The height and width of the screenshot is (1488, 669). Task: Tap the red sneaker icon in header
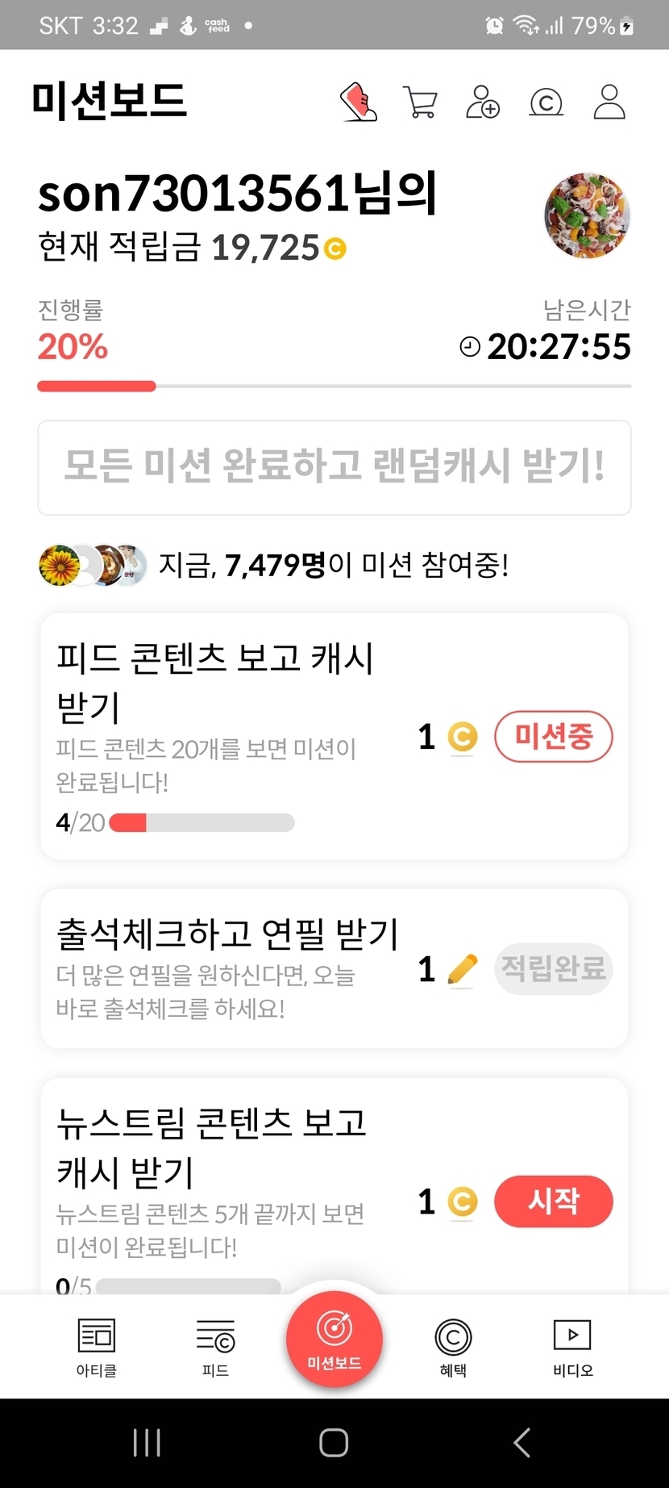(x=359, y=102)
